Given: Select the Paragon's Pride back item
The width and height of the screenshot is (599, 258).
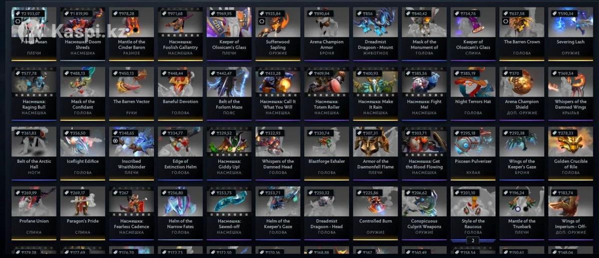Looking at the screenshot, I should [x=83, y=213].
